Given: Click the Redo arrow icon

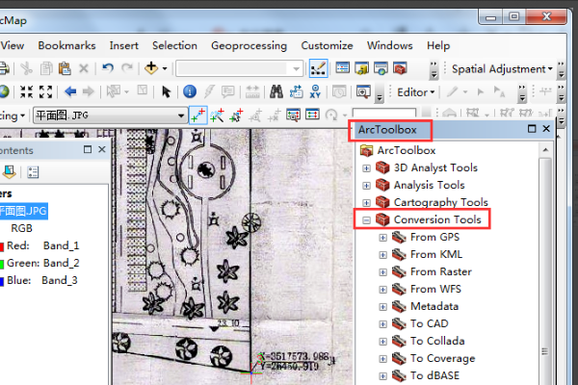Looking at the screenshot, I should (127, 68).
